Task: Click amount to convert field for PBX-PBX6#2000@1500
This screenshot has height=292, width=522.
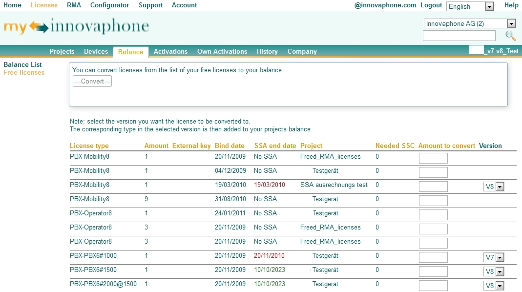Action: [433, 286]
